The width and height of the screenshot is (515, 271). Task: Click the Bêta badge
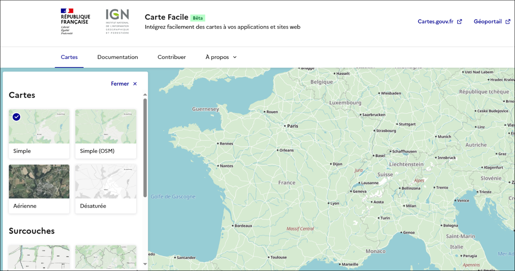198,18
